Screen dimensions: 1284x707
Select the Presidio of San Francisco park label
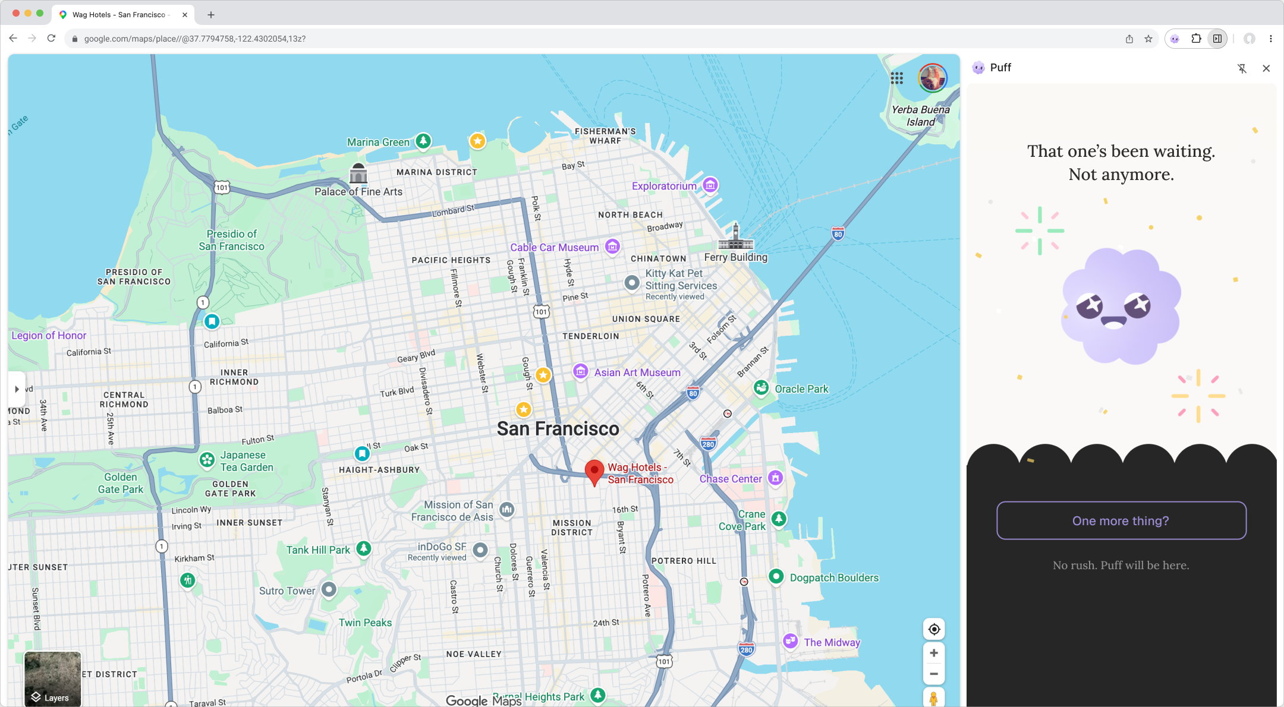click(x=232, y=240)
